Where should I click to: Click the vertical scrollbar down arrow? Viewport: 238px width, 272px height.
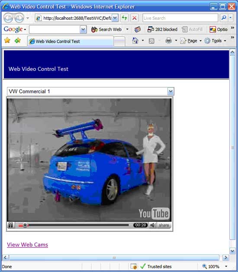(x=232, y=251)
